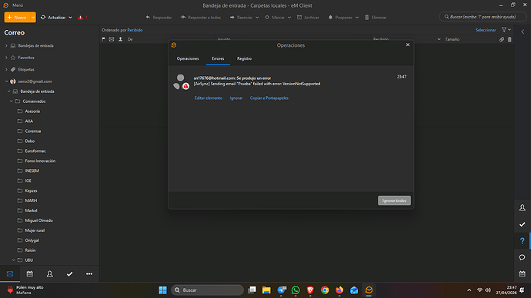Click the Windows taskbar Buscar search box
Screen dimensions: 531x298
point(207,290)
